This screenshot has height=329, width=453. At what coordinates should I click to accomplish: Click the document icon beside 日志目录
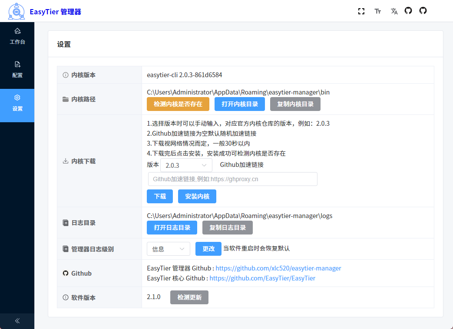tap(66, 223)
